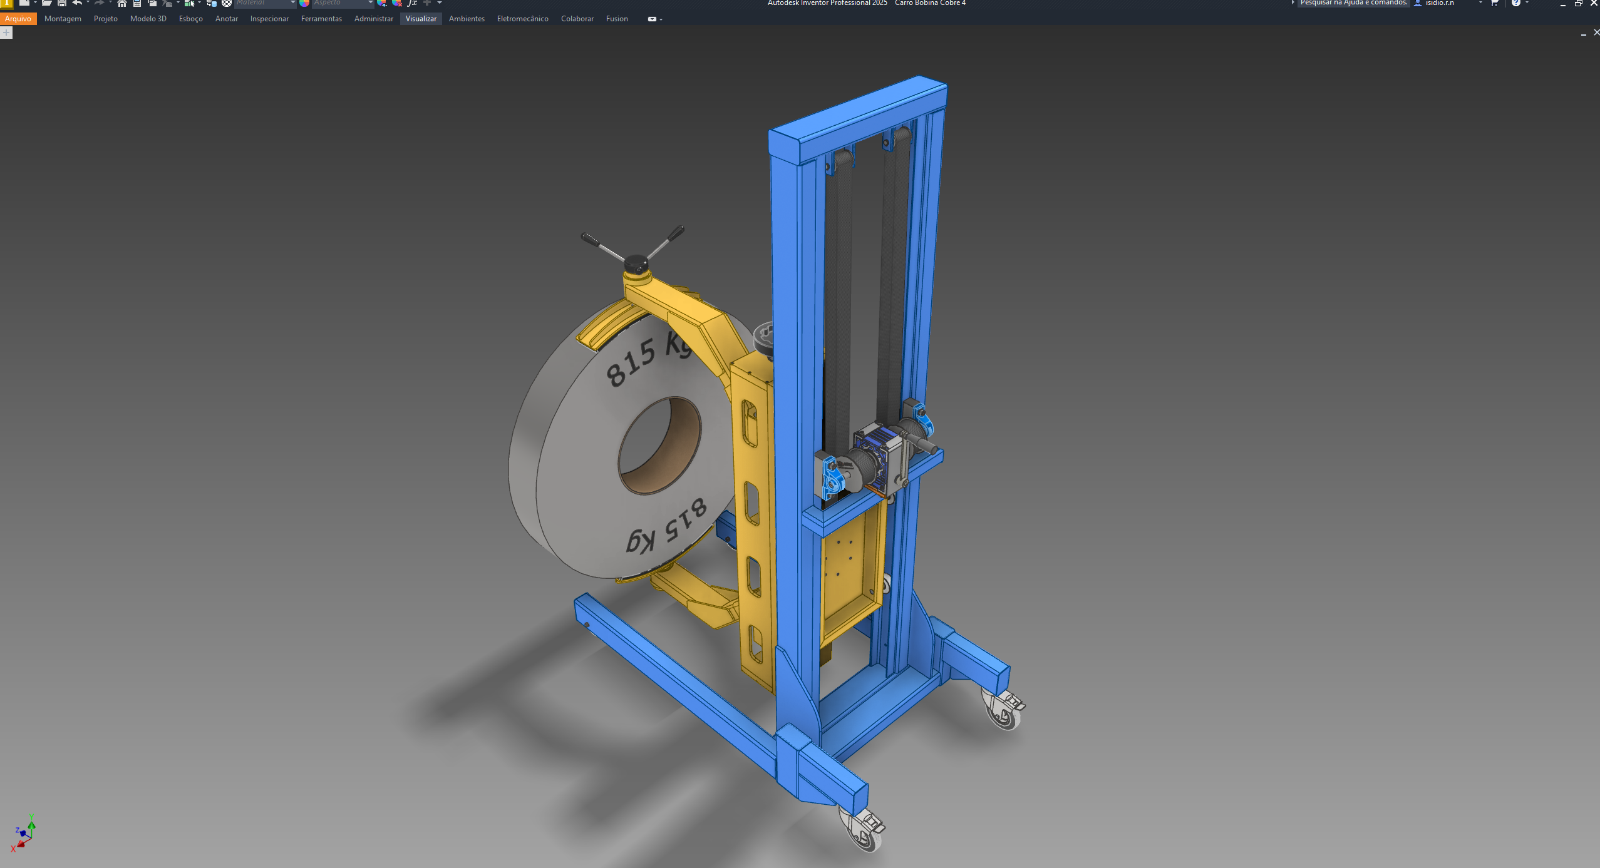Click the Open folder icon
The height and width of the screenshot is (868, 1600).
[47, 3]
